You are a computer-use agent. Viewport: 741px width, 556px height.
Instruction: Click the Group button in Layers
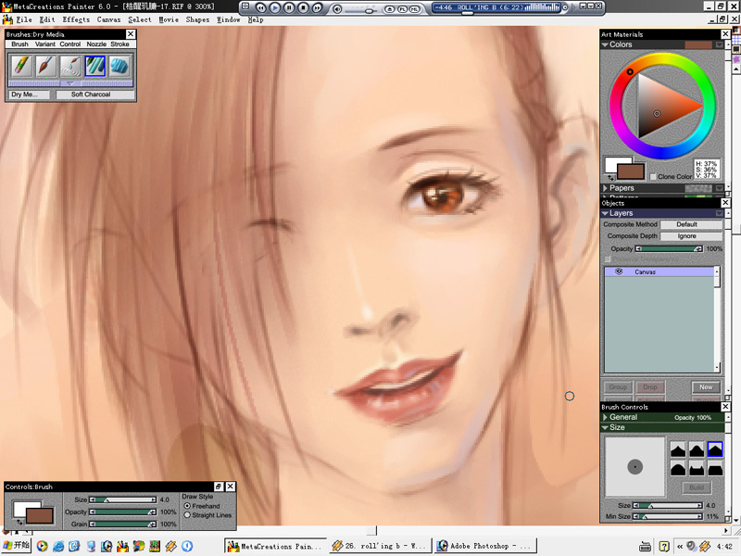(x=618, y=387)
